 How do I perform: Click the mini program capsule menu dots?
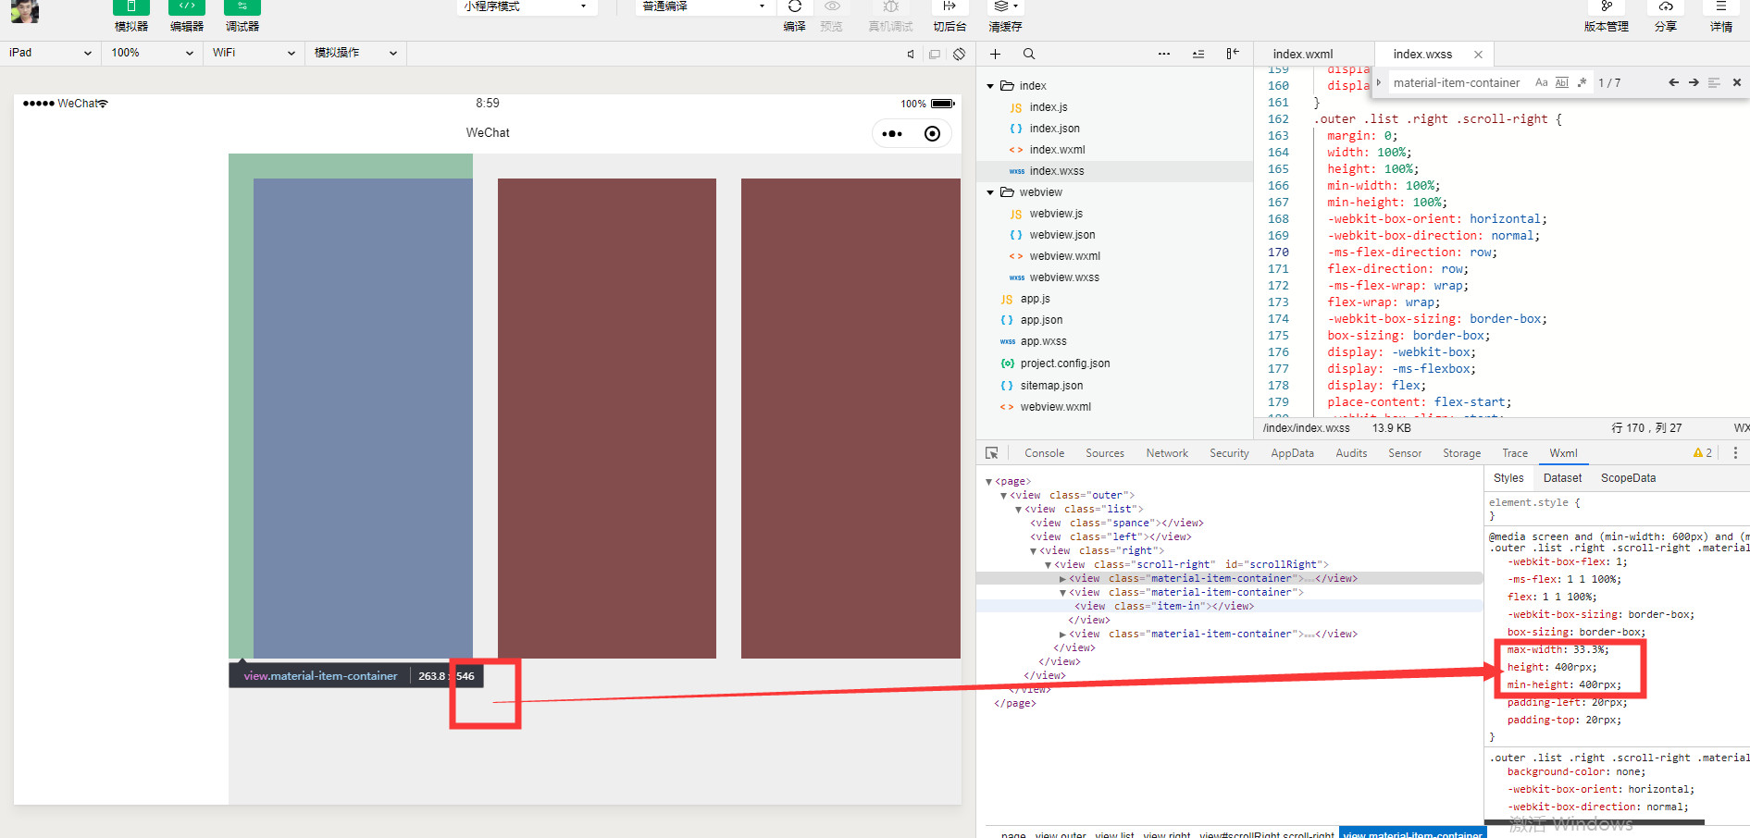892,134
